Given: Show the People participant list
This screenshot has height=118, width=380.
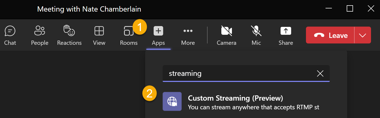Looking at the screenshot, I should pyautogui.click(x=40, y=35).
